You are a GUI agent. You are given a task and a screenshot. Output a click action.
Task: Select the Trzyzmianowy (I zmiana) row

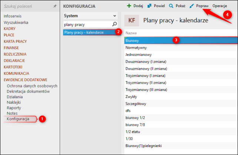pos(181,76)
